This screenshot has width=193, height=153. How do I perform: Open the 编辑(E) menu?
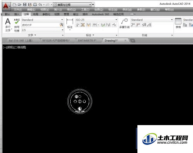click(31, 10)
